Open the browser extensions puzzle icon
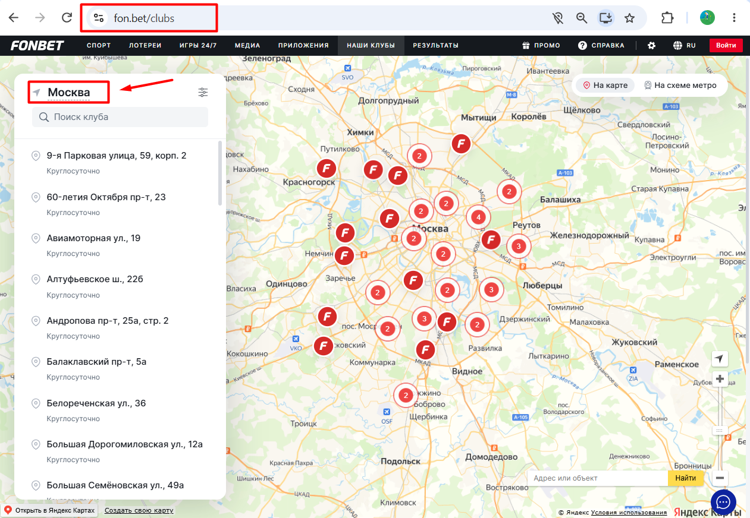Image resolution: width=750 pixels, height=518 pixels. tap(667, 18)
